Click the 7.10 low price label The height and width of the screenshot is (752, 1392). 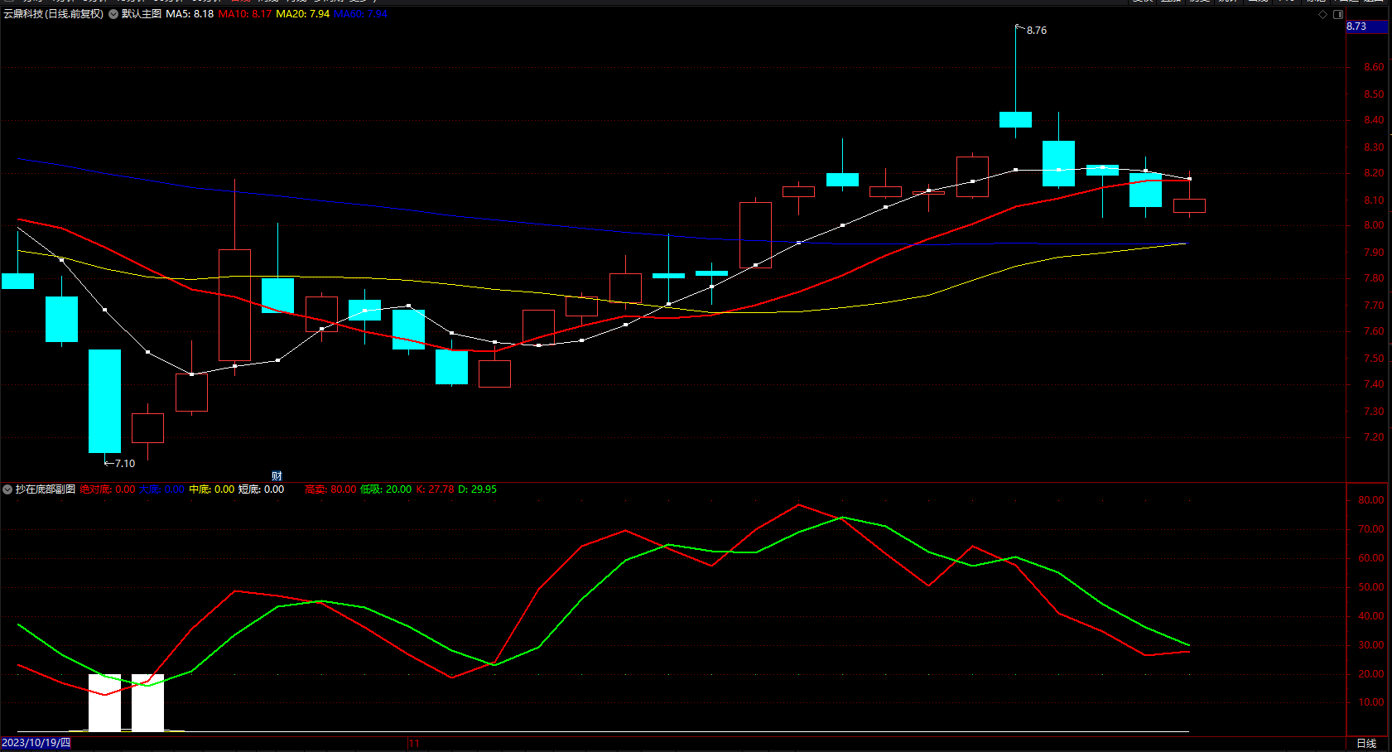pos(125,464)
